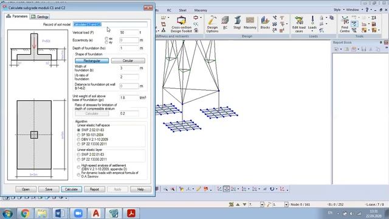Viewport: 389px width, 219px height.
Task: Click the highlighted projection icon in bottom toolbar
Action: pyautogui.click(x=227, y=189)
